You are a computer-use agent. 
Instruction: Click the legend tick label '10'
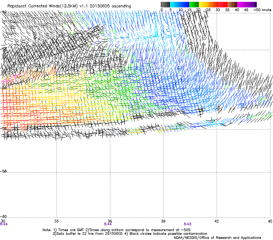[180, 10]
